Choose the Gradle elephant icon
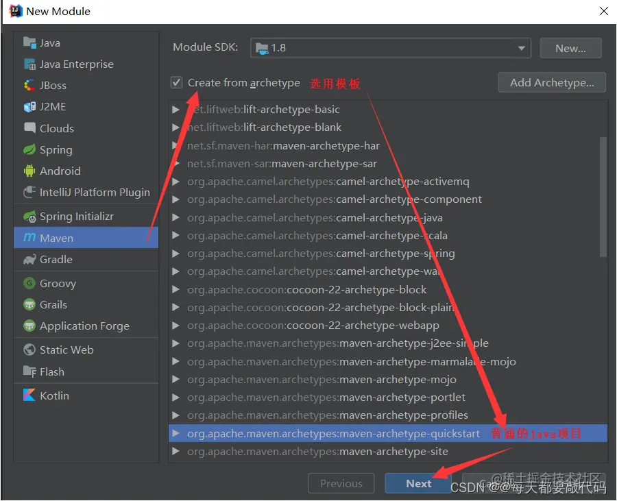Screen dimensions: 617x501 coord(29,259)
